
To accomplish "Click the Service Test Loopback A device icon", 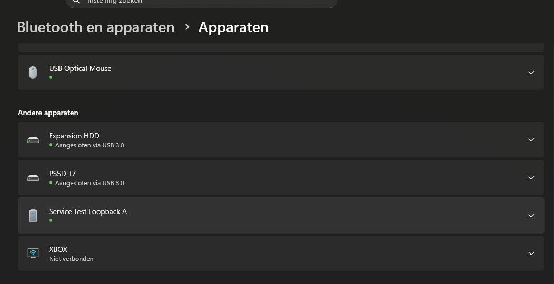I will (33, 216).
